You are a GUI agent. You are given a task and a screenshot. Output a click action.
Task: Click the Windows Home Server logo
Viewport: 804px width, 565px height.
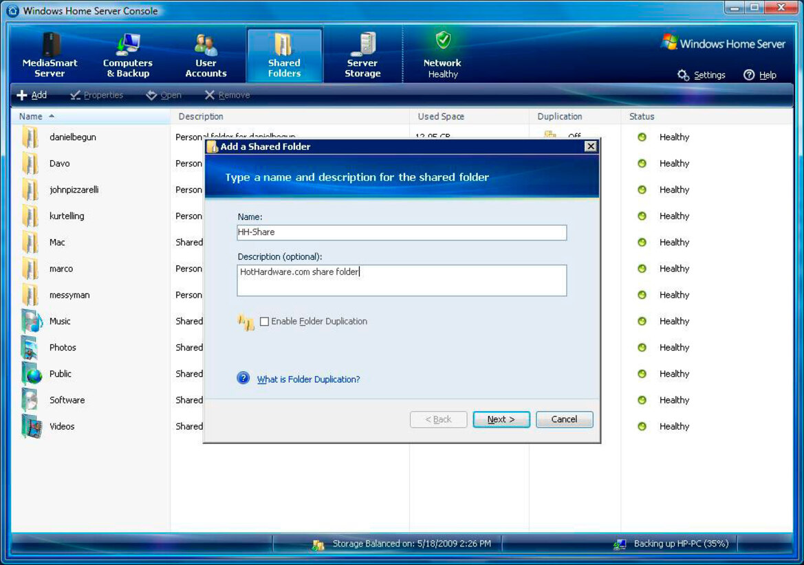click(724, 43)
